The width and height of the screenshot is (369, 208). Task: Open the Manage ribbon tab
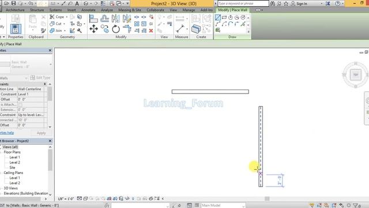(x=189, y=10)
